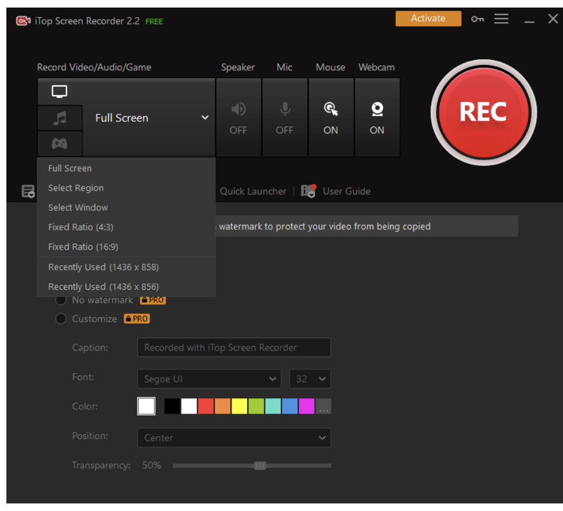Viewport: 563px width, 511px height.
Task: Turn on the Speaker toggle
Action: coord(239,117)
